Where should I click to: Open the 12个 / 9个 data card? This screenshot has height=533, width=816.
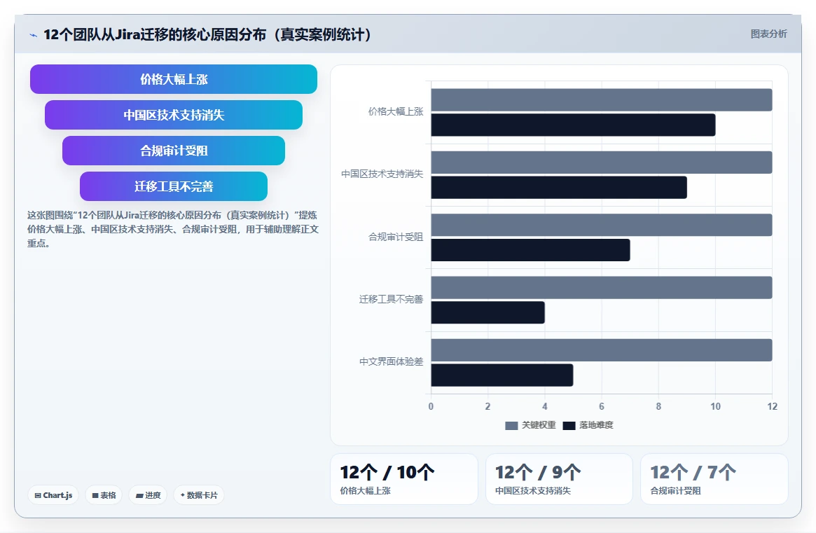pyautogui.click(x=559, y=479)
